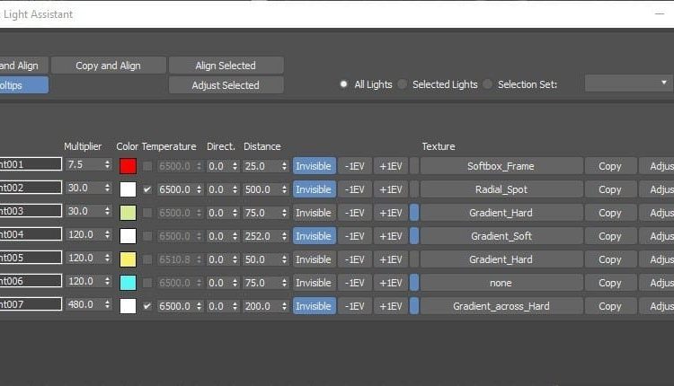
Task: Enable temperature checkbox for light 001
Action: (147, 166)
